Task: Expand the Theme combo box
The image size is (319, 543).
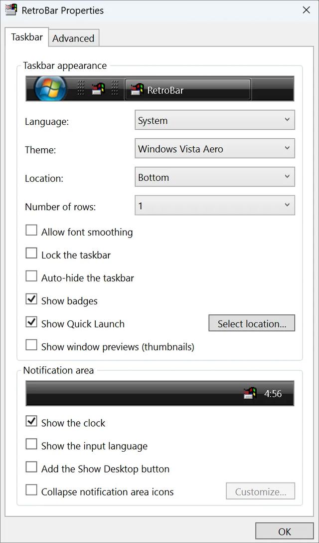Action: point(215,149)
